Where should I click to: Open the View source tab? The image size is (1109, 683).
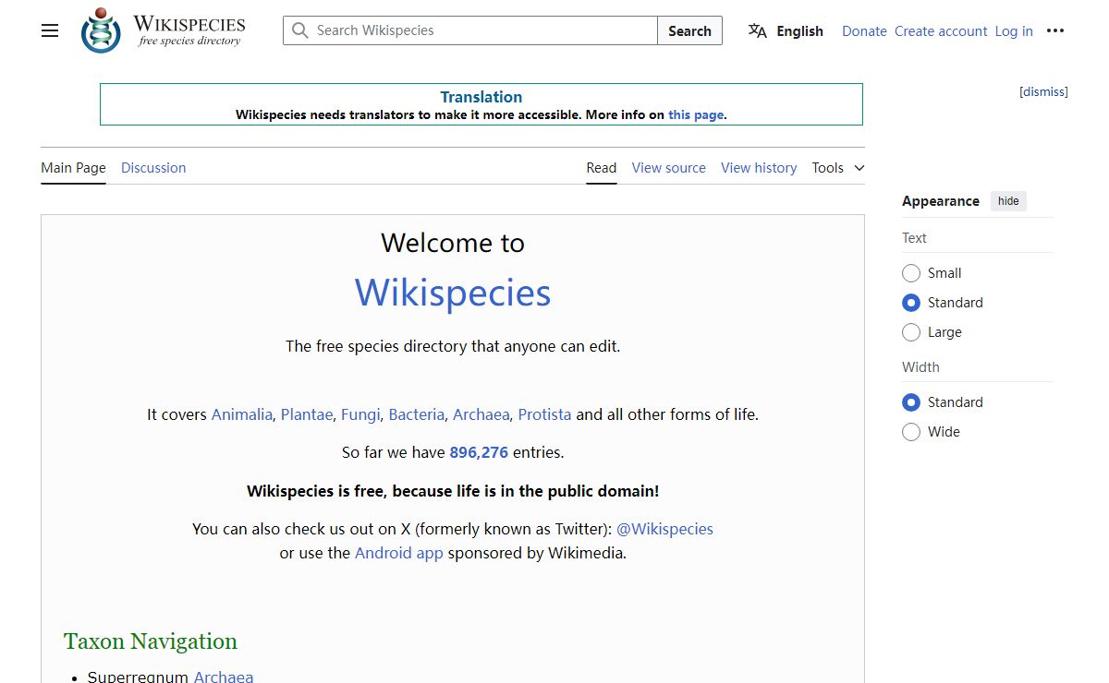(x=668, y=168)
